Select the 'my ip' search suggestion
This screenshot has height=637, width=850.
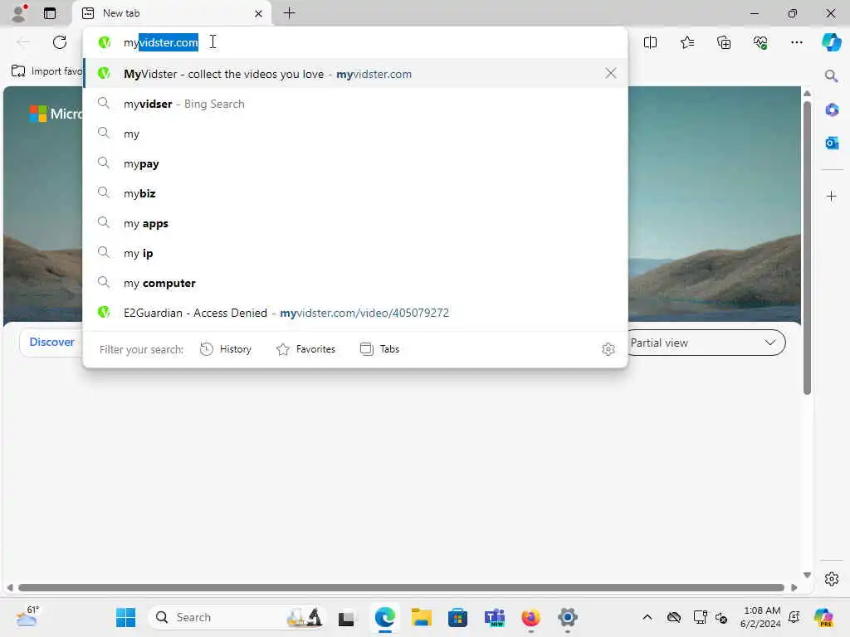[x=355, y=253]
